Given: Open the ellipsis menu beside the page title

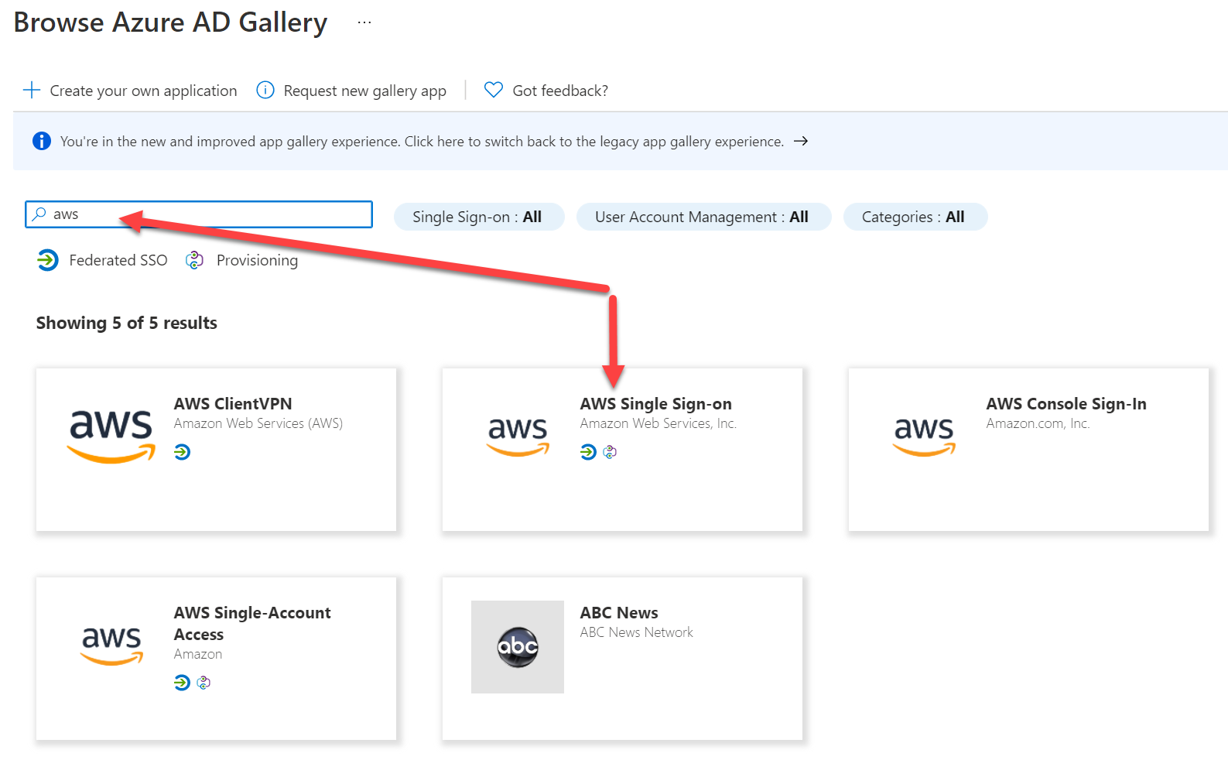Looking at the screenshot, I should (x=364, y=23).
